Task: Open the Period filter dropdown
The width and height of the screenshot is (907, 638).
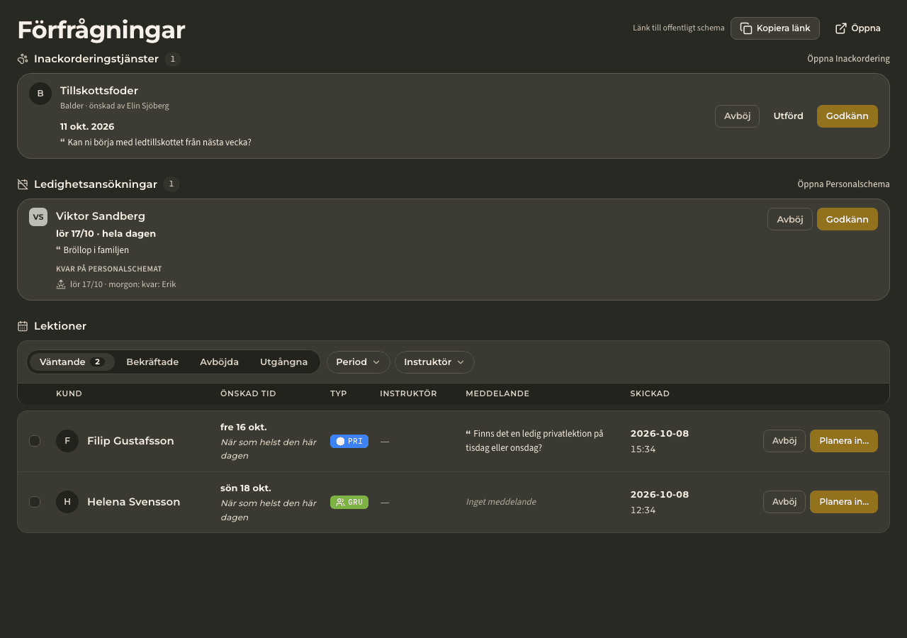Action: click(359, 362)
